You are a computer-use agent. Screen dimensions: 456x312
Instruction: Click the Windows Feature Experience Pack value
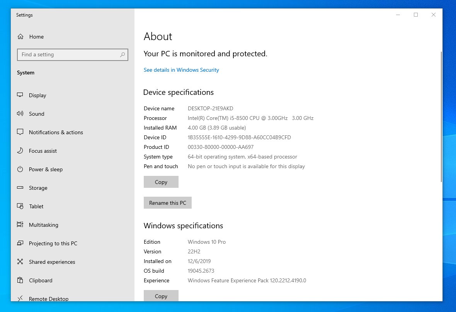coord(247,280)
